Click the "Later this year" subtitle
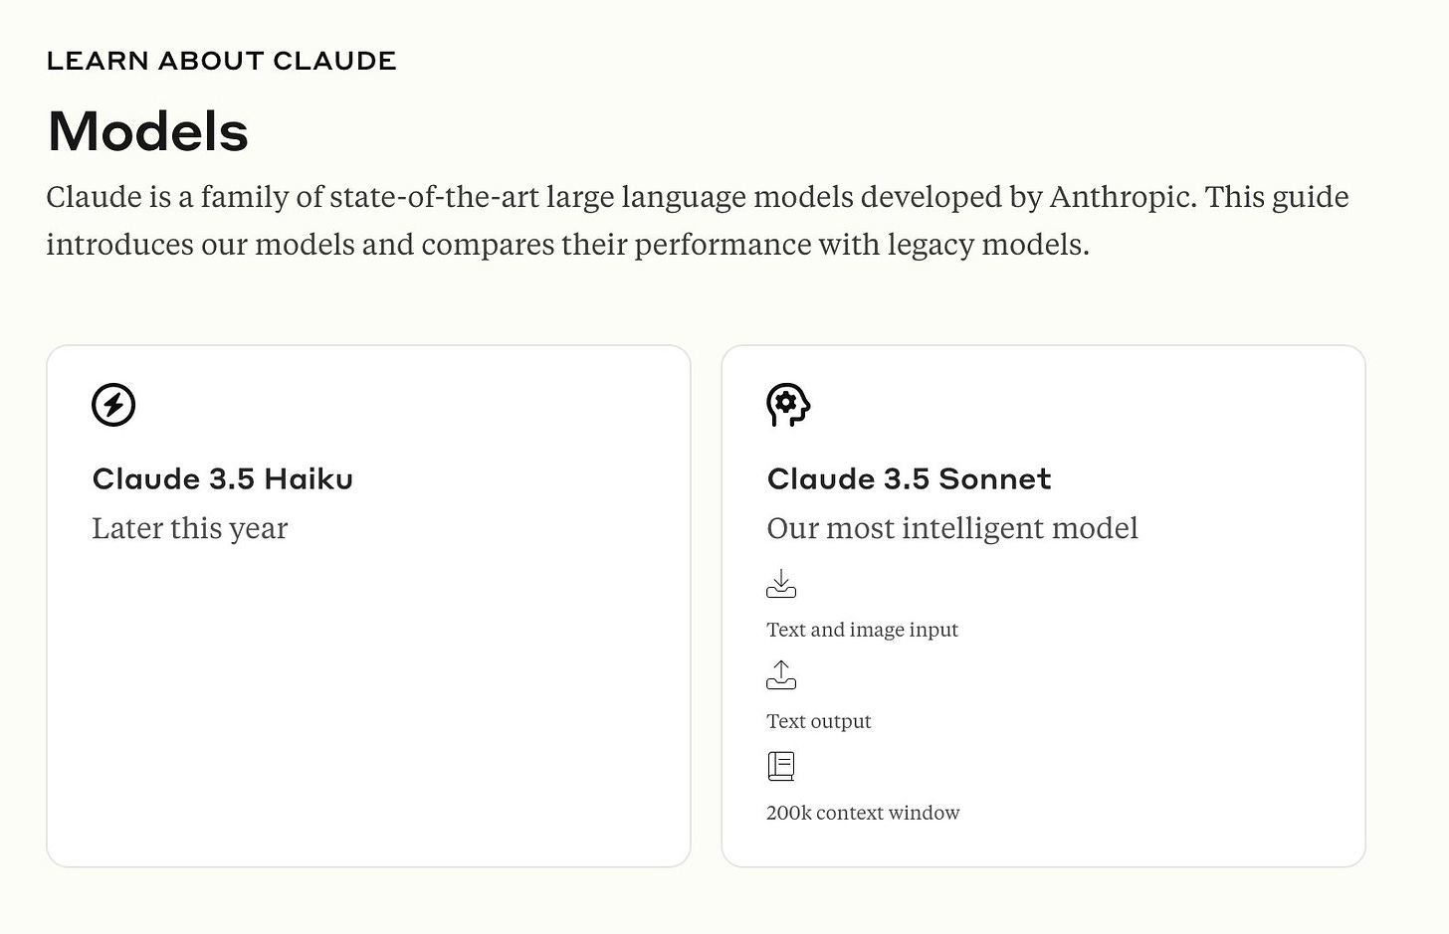The height and width of the screenshot is (934, 1449). pos(189,528)
